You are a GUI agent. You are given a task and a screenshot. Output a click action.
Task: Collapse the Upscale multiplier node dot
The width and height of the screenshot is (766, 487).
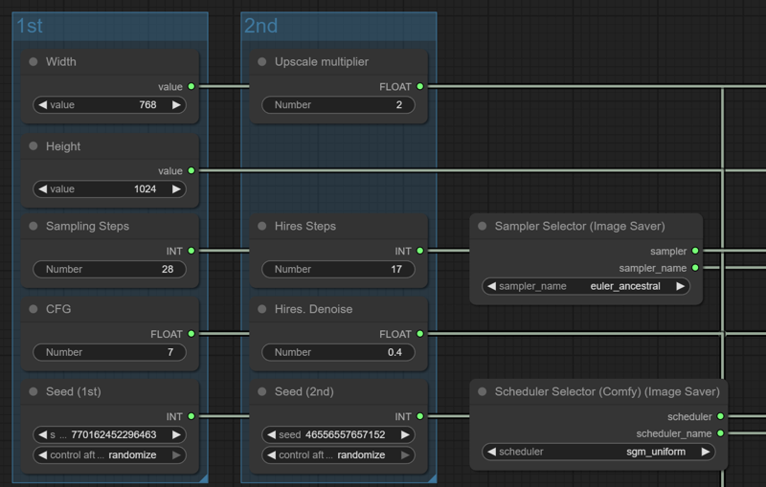[x=261, y=61]
